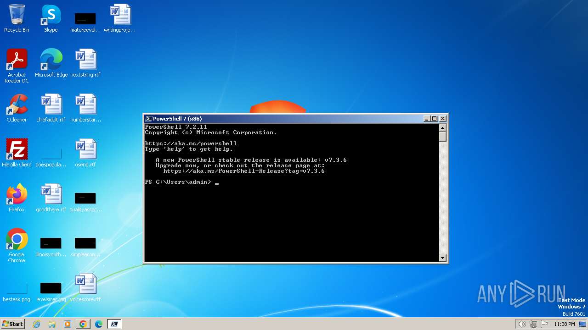This screenshot has height=330, width=588.
Task: Select the matureeval desktop file
Action: [85, 22]
